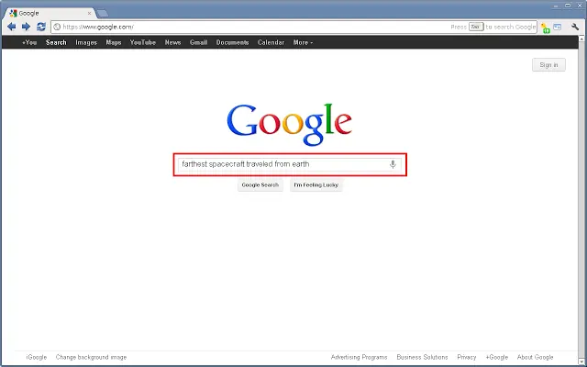Click the green extension icon beside address bar
The image size is (587, 367).
pyautogui.click(x=546, y=28)
